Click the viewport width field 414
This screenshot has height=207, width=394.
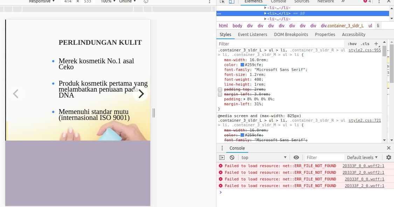click(x=68, y=1)
